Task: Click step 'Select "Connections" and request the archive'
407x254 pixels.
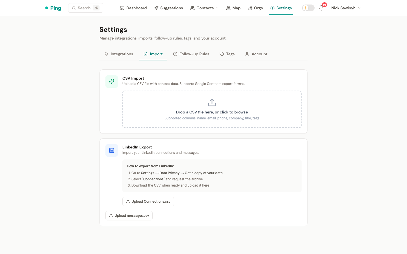Action: tap(165, 179)
